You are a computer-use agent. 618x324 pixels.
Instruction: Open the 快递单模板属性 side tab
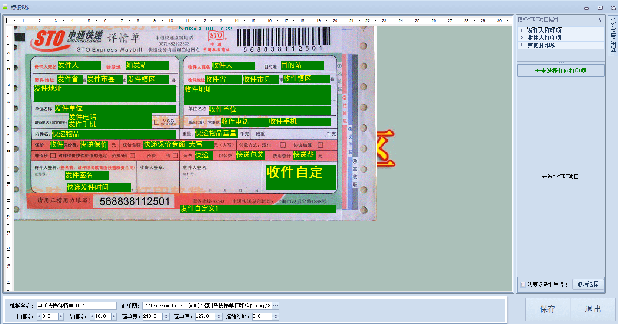(x=613, y=35)
